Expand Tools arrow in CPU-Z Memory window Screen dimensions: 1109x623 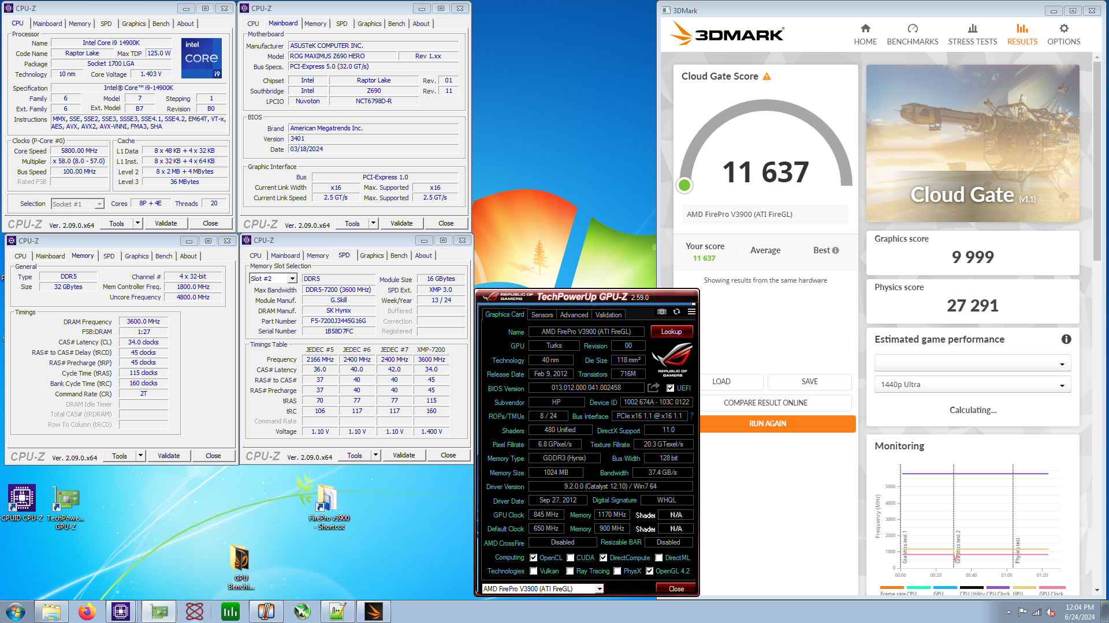140,456
